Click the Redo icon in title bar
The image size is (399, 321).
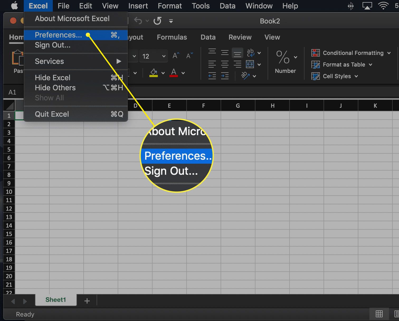(158, 21)
